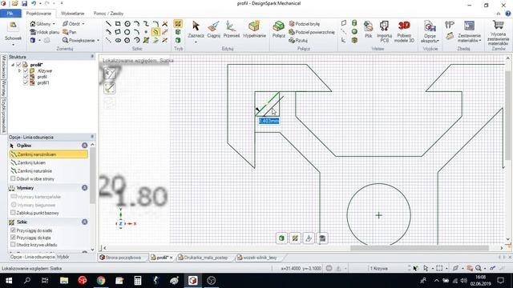The image size is (513, 288).
Task: Open the Obrót (Spin) dropdown arrow
Action: pyautogui.click(x=83, y=24)
